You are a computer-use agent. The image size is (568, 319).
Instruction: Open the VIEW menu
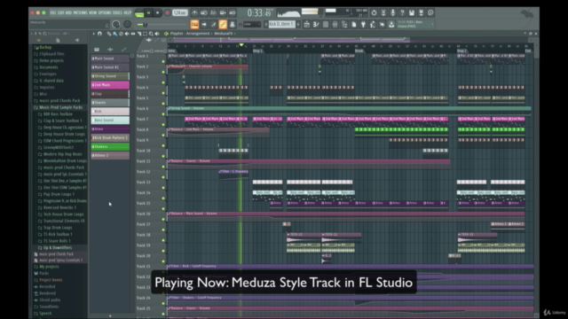(x=92, y=12)
